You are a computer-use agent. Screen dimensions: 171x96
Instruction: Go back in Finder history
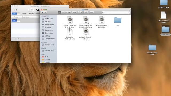[42, 13]
